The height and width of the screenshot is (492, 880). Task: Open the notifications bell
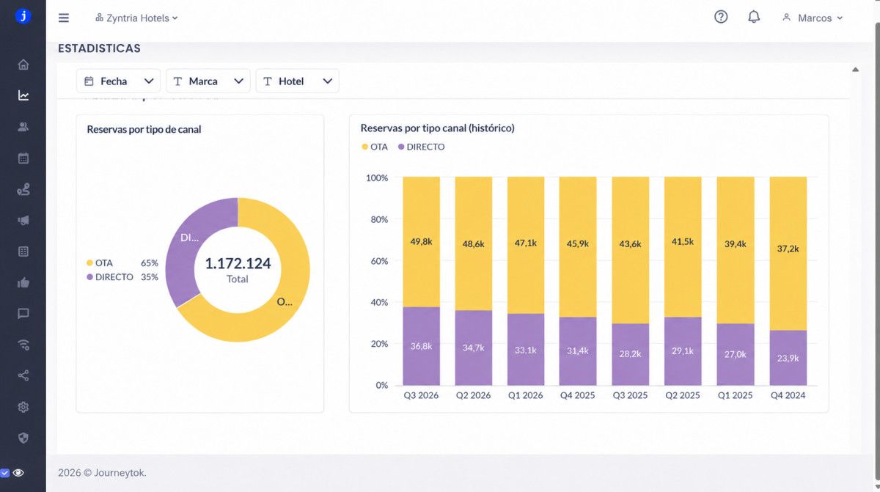(x=754, y=17)
